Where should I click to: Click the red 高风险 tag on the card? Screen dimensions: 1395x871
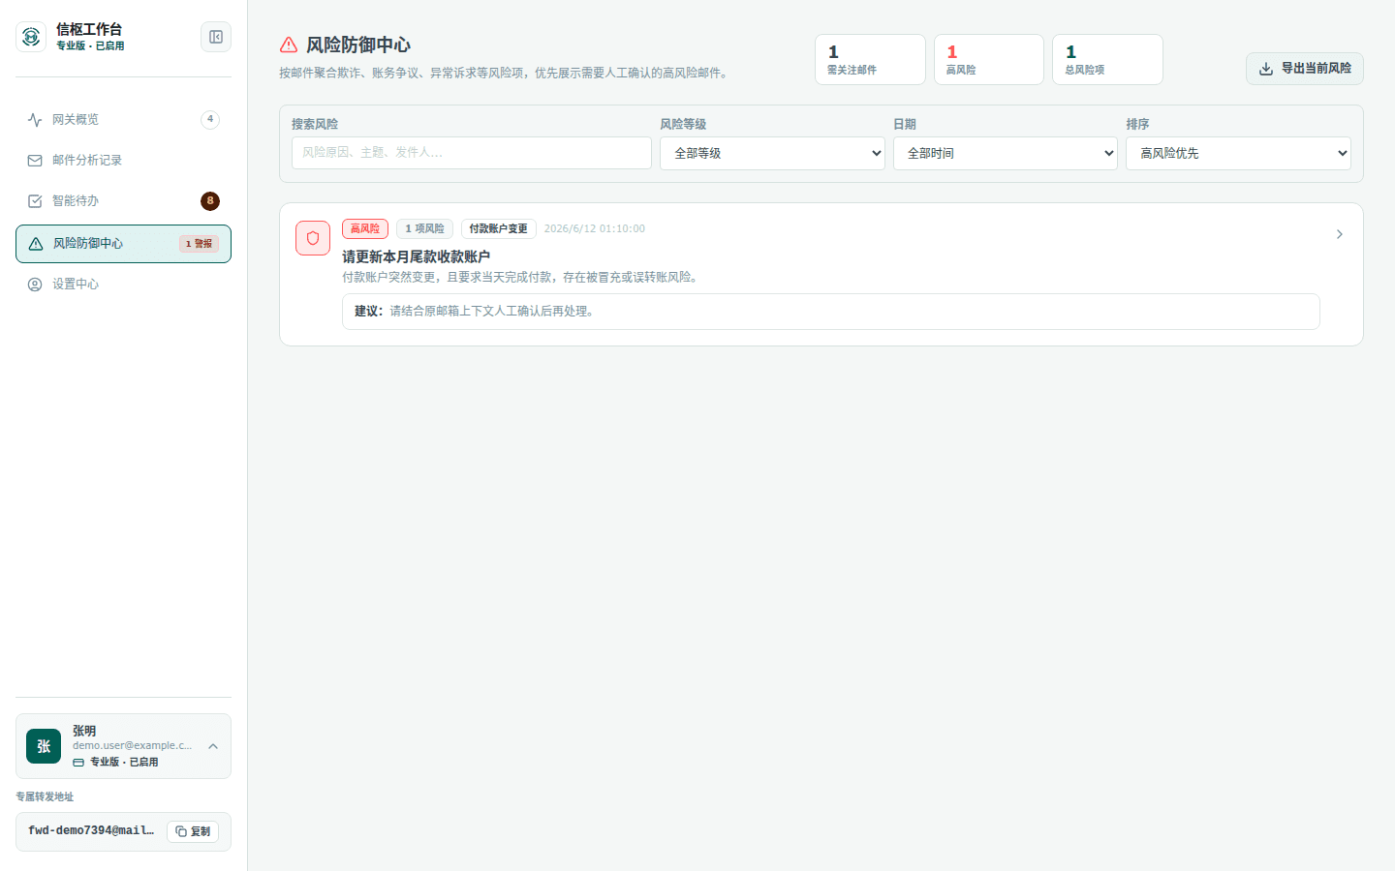365,229
